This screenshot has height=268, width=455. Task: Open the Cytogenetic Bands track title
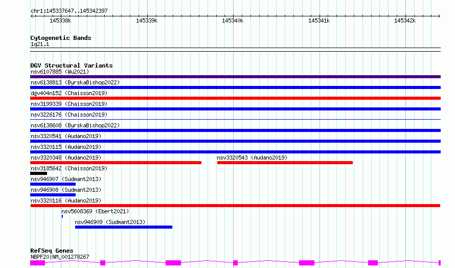point(61,38)
